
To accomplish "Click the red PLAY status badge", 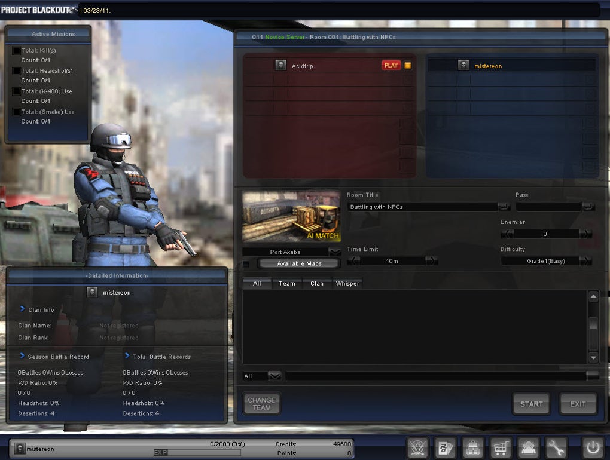I will (x=391, y=65).
